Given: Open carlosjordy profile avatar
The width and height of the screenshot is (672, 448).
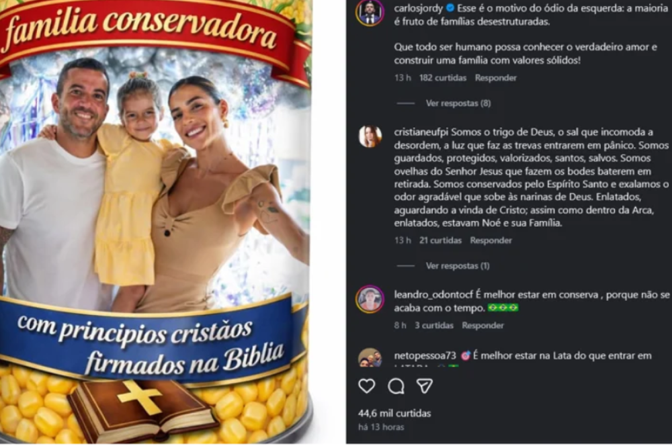Looking at the screenshot, I should click(x=370, y=12).
